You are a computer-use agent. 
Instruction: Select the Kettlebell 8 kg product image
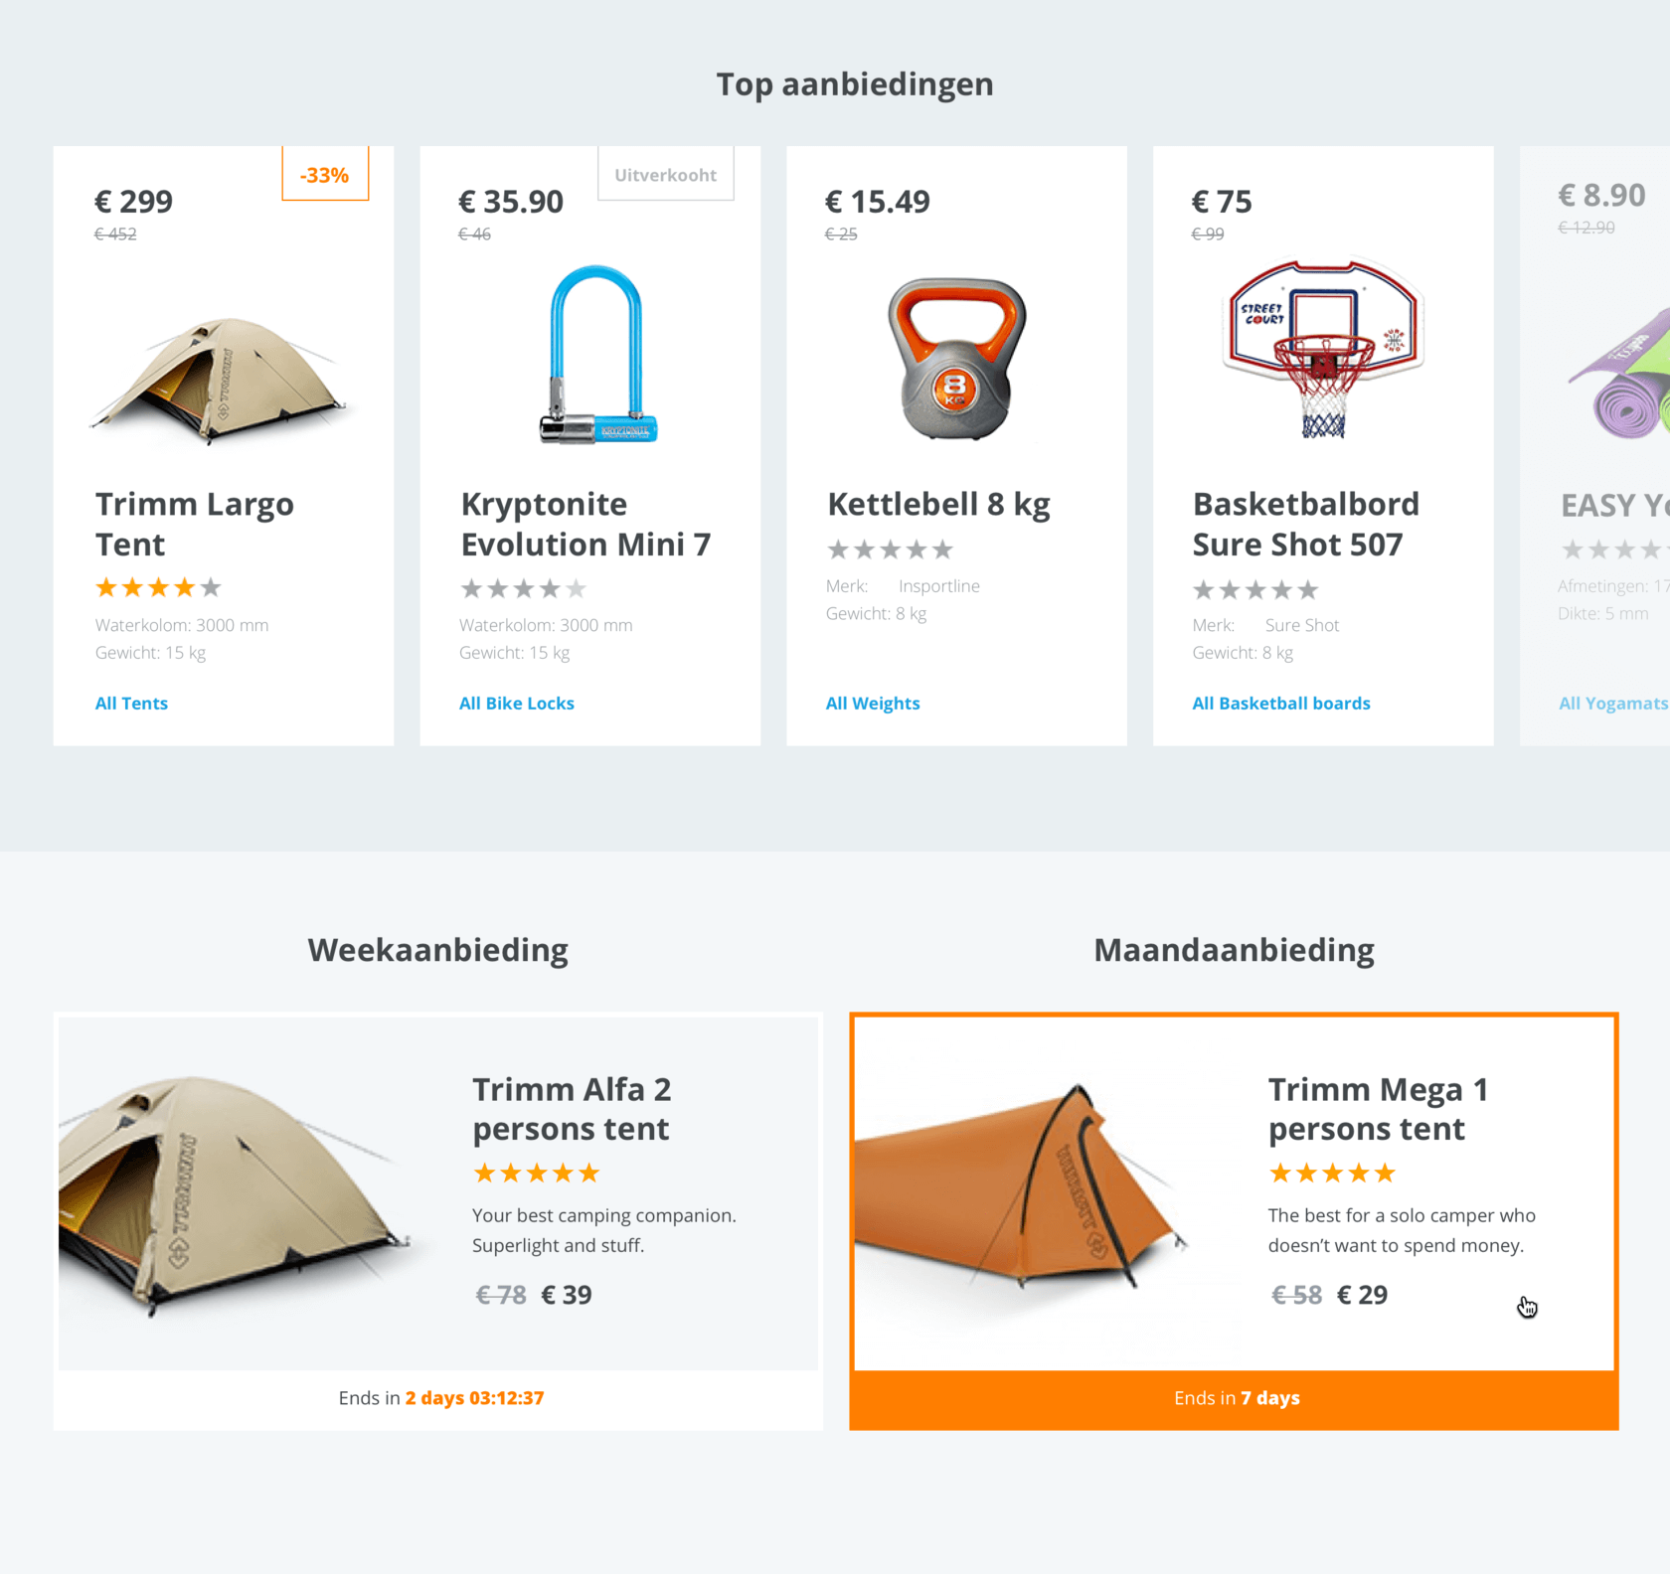click(x=956, y=359)
